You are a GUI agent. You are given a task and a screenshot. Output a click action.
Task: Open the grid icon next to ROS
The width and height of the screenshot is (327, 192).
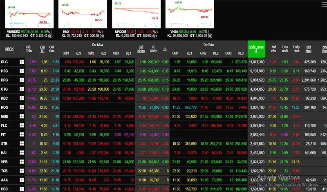coord(22,107)
